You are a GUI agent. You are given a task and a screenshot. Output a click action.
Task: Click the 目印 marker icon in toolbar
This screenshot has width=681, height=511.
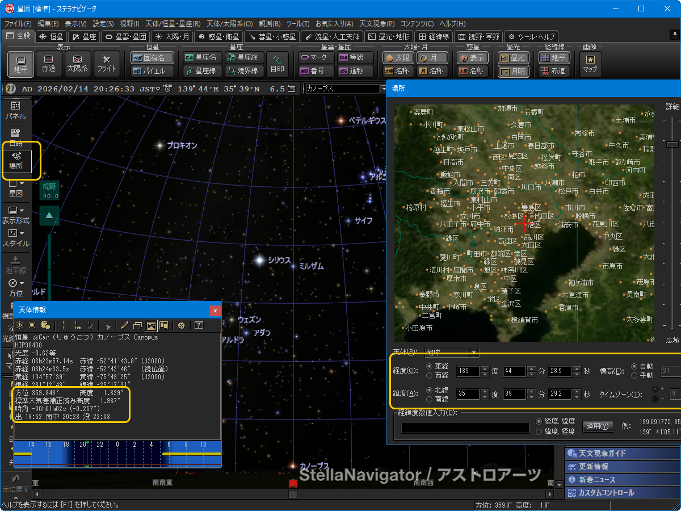(278, 64)
